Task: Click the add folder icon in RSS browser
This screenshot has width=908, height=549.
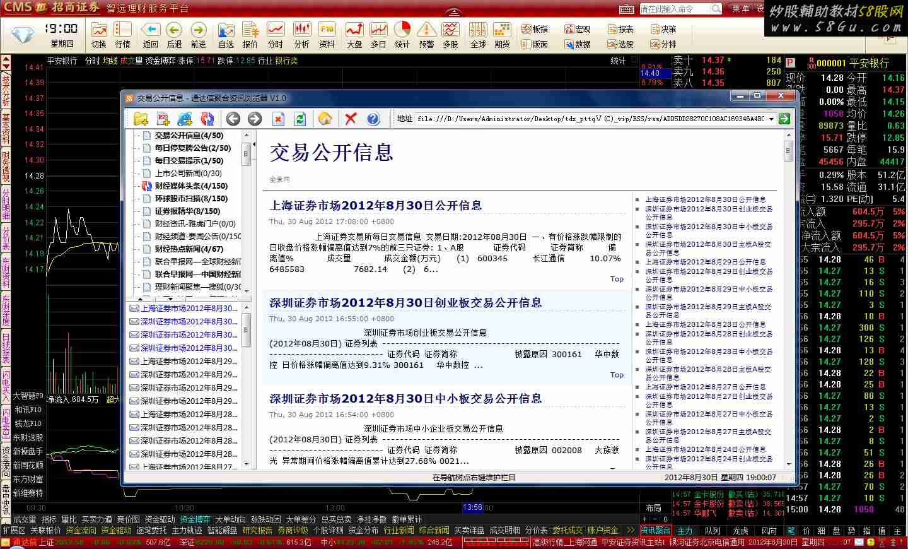Action: (x=141, y=119)
